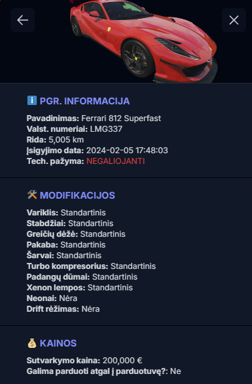Click the red NEGALIOJANTI status text
Viewport: 252px width, 384px height.
(116, 161)
